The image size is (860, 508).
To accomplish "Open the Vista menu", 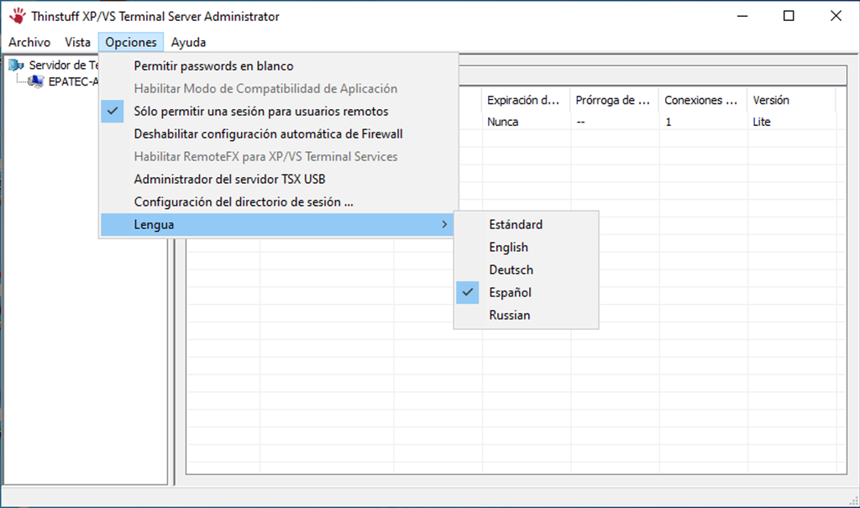I will pyautogui.click(x=77, y=42).
